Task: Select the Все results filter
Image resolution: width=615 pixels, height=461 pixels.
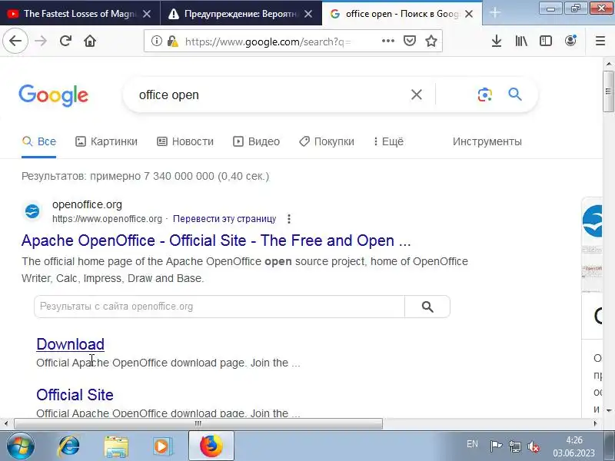Action: click(39, 141)
